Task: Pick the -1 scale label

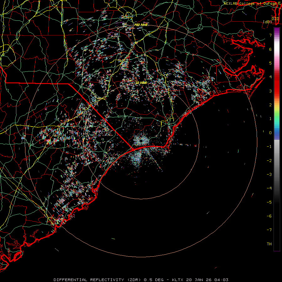Action: pos(269,147)
